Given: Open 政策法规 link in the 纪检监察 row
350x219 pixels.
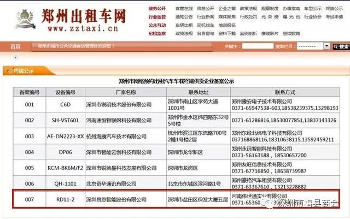Looking at the screenshot, I should [184, 33].
